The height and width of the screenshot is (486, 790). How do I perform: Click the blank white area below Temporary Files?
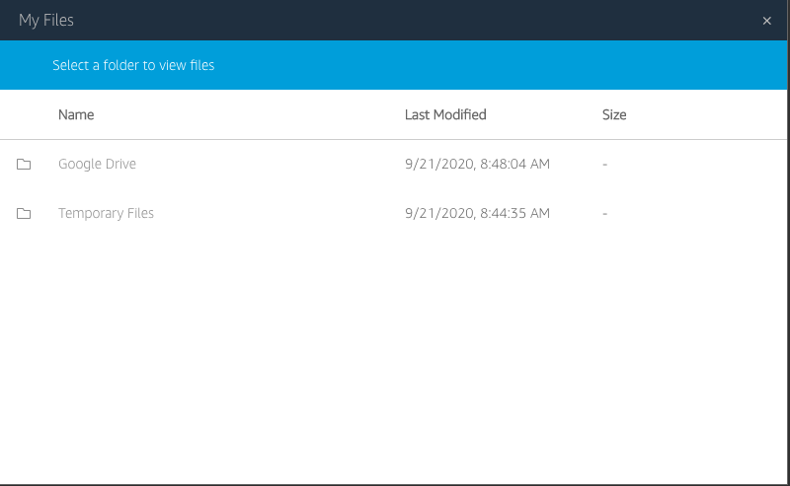tap(395, 355)
